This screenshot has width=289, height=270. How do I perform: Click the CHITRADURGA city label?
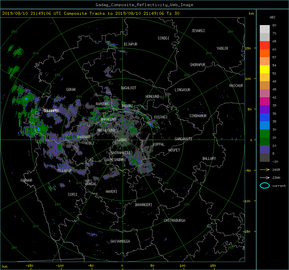pos(174,221)
